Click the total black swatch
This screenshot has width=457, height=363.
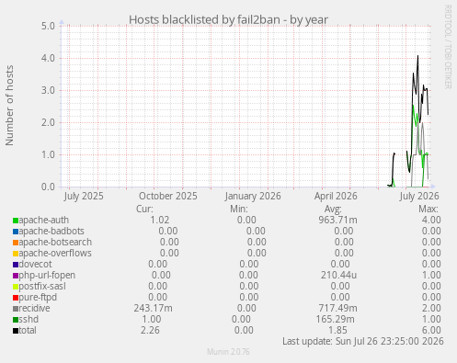tap(16, 331)
